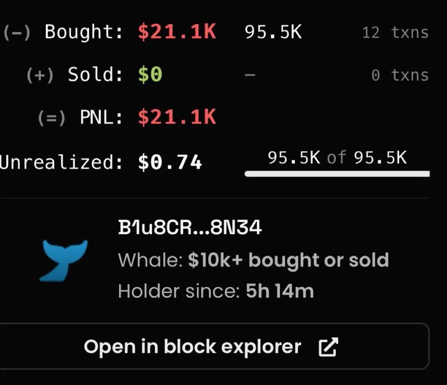The width and height of the screenshot is (447, 385).
Task: Click the 95.5K bought token amount
Action: coord(273,32)
